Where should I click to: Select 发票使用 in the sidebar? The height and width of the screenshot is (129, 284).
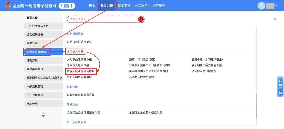tap(32, 43)
